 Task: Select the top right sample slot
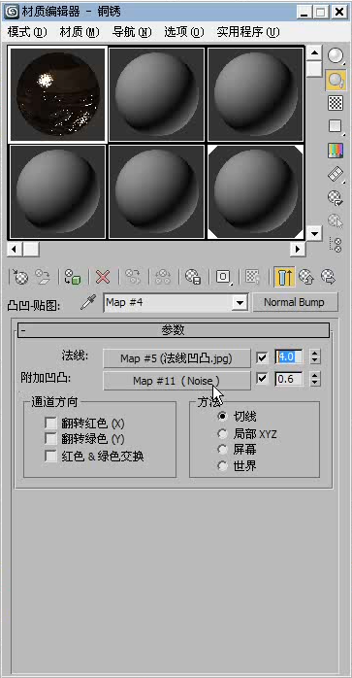click(x=255, y=94)
